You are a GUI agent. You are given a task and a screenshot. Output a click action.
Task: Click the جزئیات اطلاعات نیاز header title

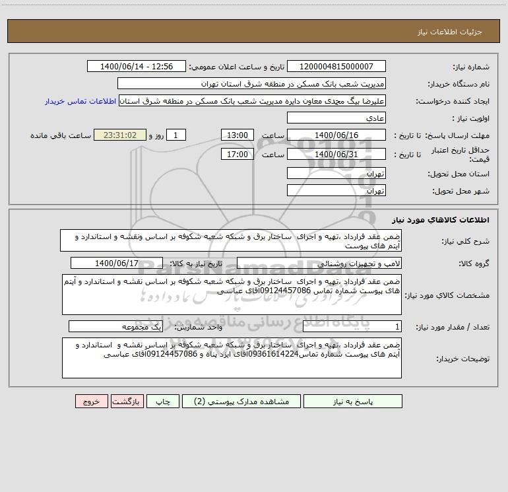click(x=449, y=32)
